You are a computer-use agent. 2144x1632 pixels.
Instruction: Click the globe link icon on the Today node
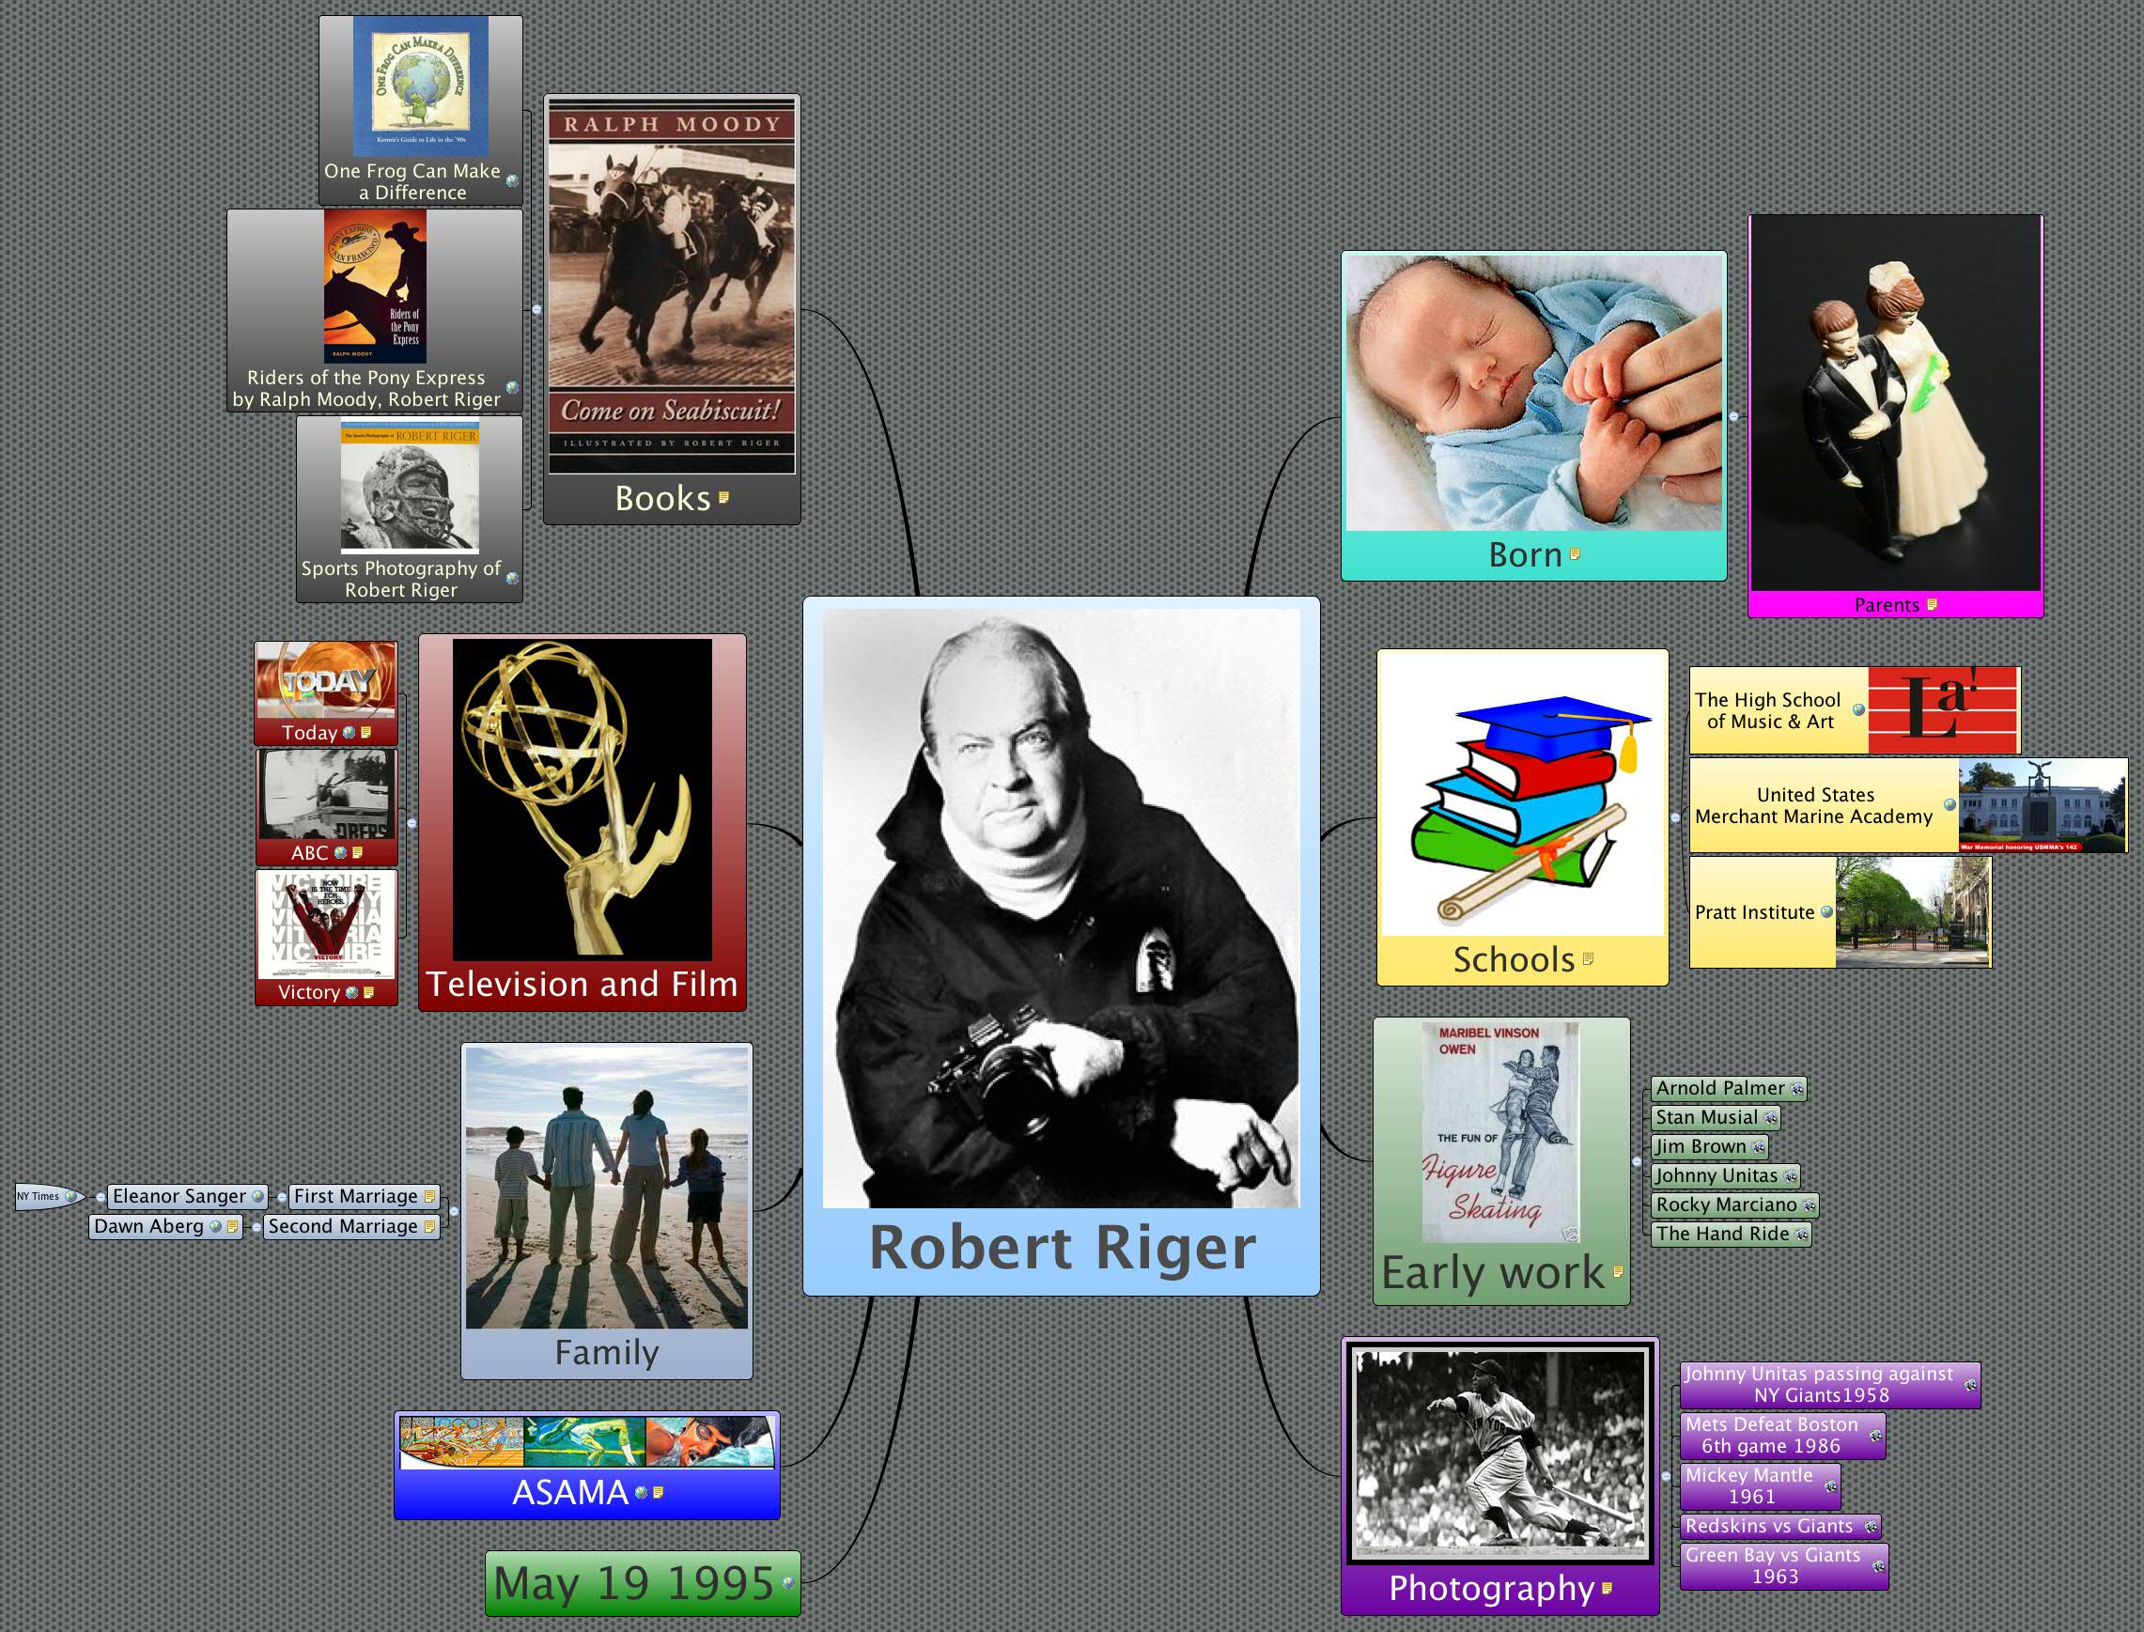[350, 733]
